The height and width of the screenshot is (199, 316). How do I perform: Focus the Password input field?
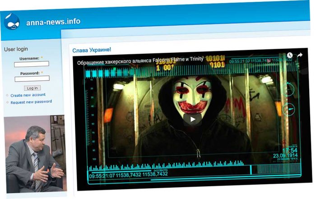click(32, 79)
